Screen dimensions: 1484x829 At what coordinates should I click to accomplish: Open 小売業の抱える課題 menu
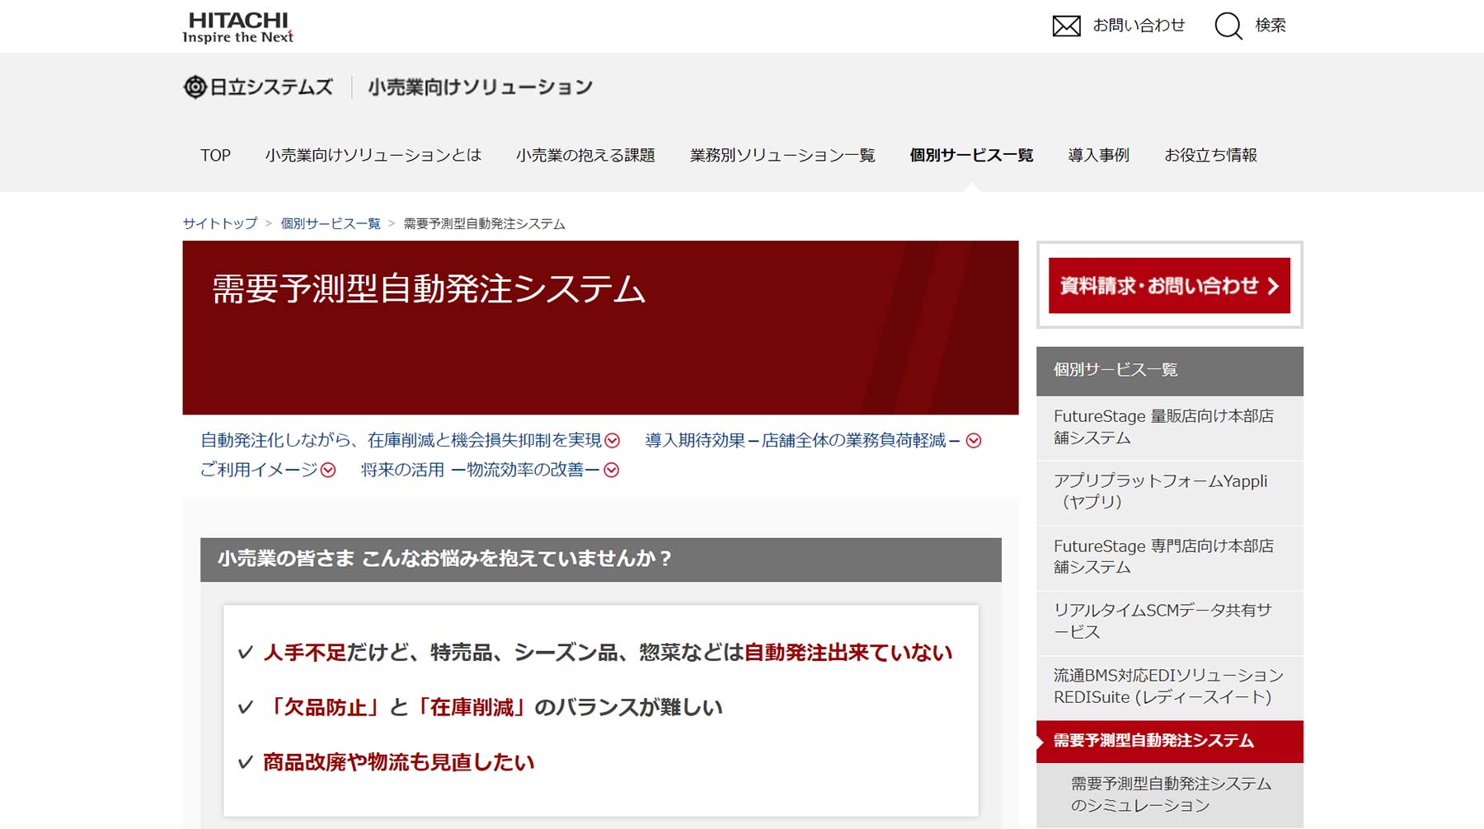point(585,155)
